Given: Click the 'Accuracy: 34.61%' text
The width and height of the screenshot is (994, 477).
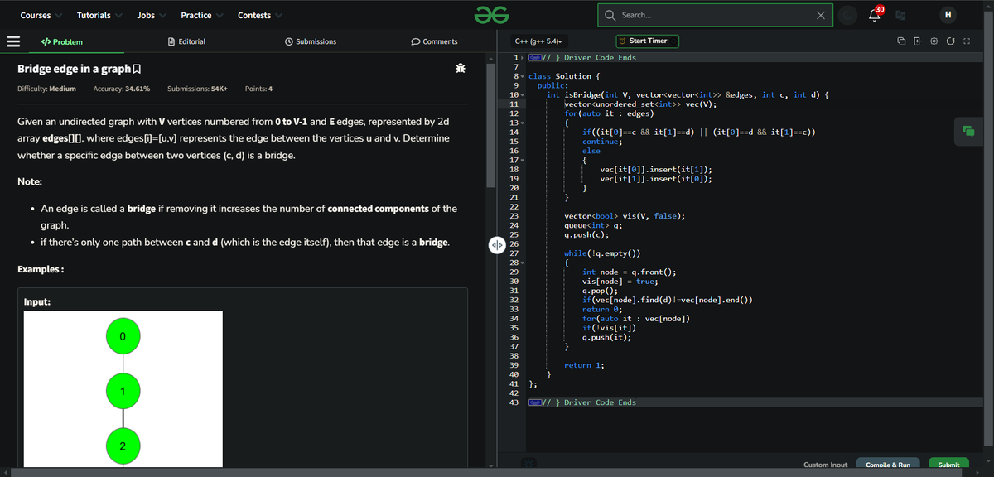Looking at the screenshot, I should 122,89.
